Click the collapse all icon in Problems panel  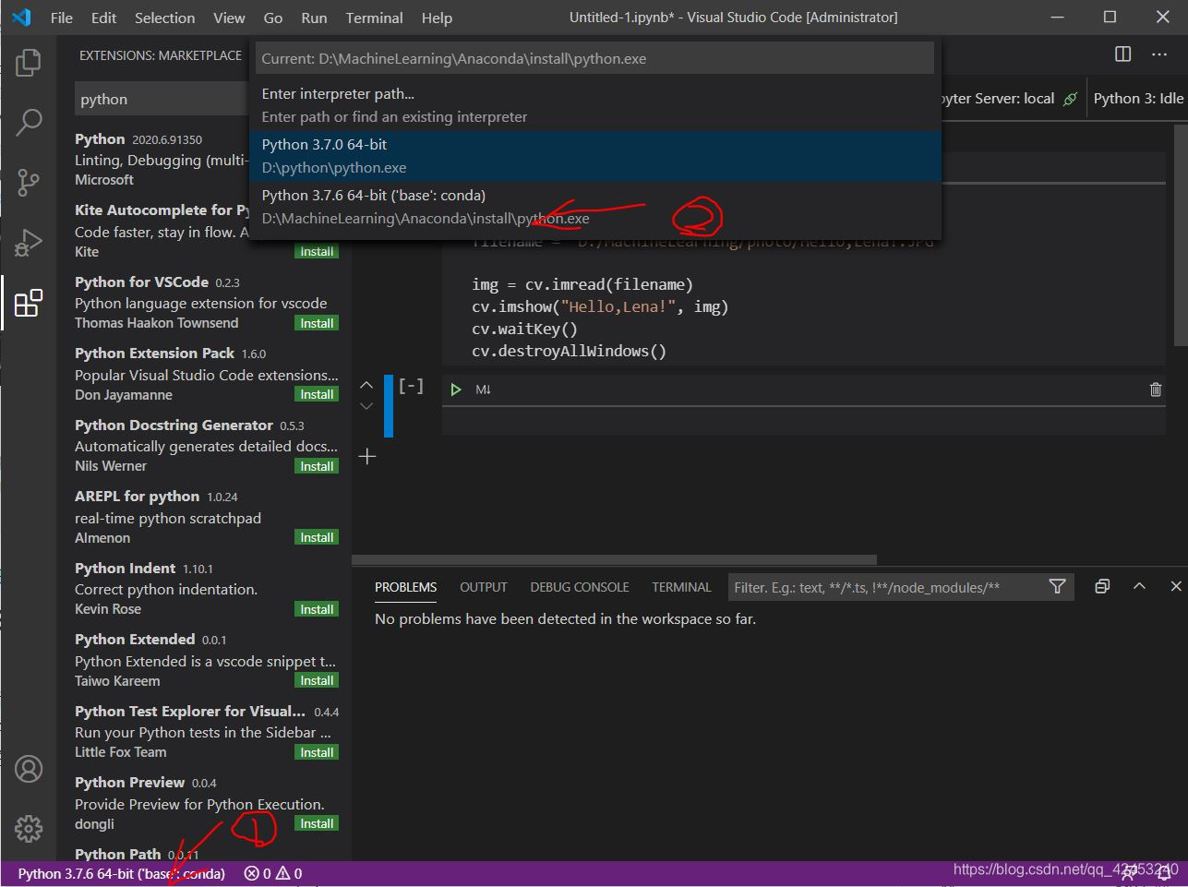coord(1102,587)
